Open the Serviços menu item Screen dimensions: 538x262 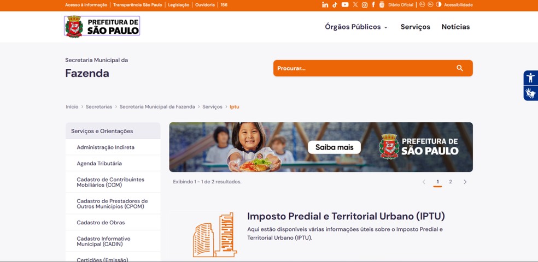(x=415, y=27)
